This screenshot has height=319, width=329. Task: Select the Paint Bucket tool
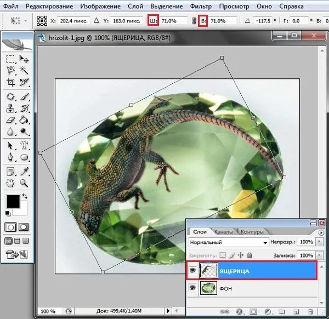pos(24,120)
